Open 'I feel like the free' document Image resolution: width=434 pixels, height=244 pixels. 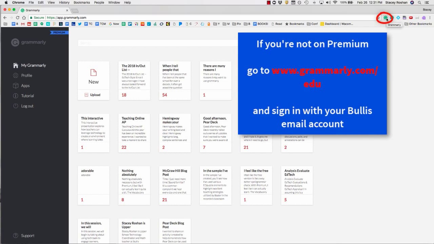[256, 186]
